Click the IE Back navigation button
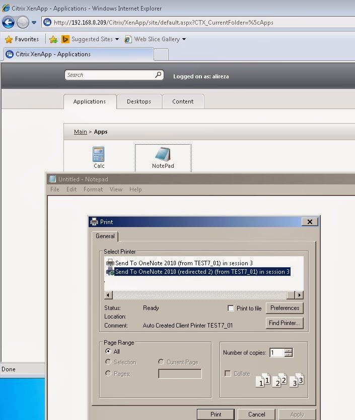The height and width of the screenshot is (420, 355). coord(8,23)
